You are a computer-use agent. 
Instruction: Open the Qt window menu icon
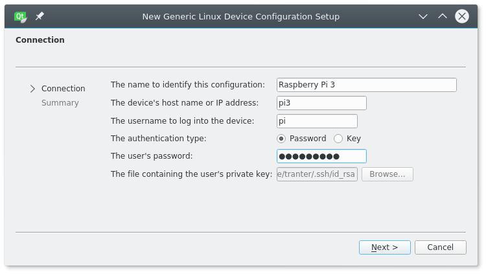point(21,16)
